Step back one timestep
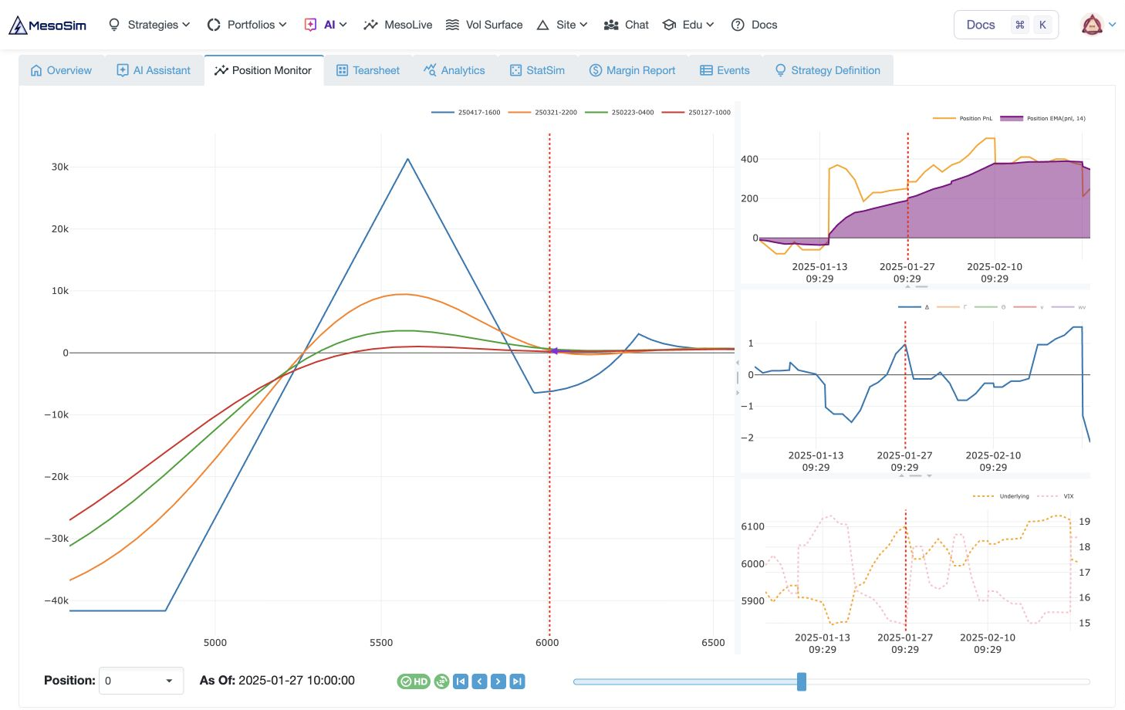This screenshot has width=1125, height=710. coord(480,681)
